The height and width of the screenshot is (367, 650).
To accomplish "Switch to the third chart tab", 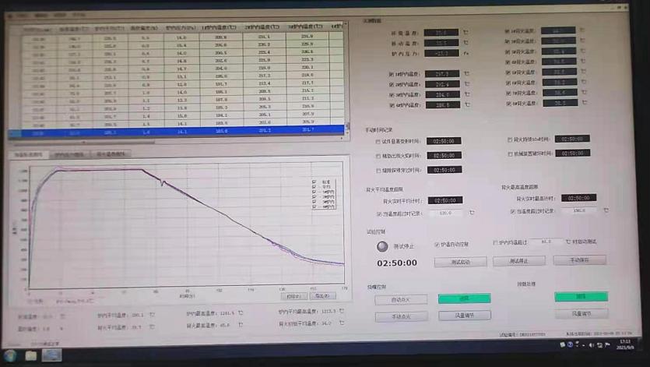I will (x=113, y=154).
